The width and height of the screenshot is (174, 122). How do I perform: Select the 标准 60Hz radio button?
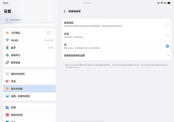click(167, 35)
